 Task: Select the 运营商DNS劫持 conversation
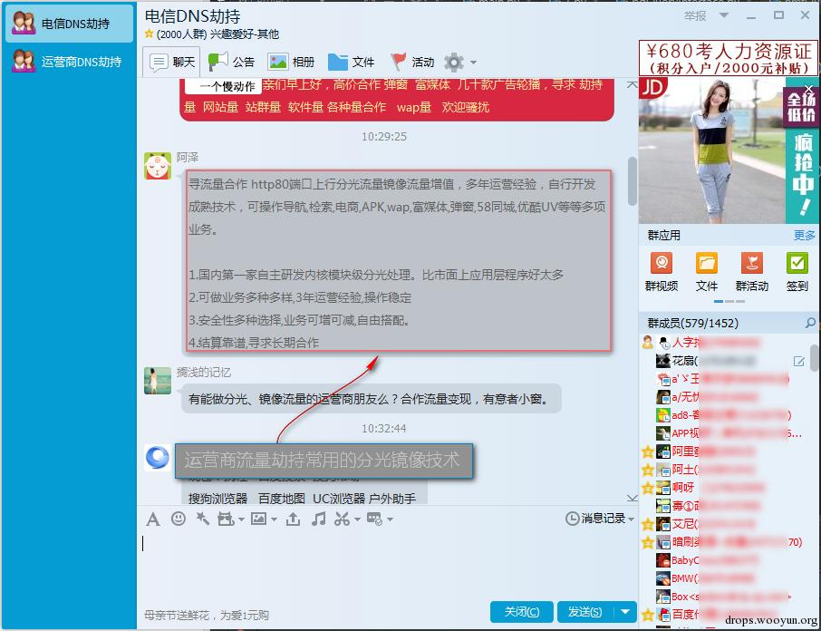tap(69, 62)
